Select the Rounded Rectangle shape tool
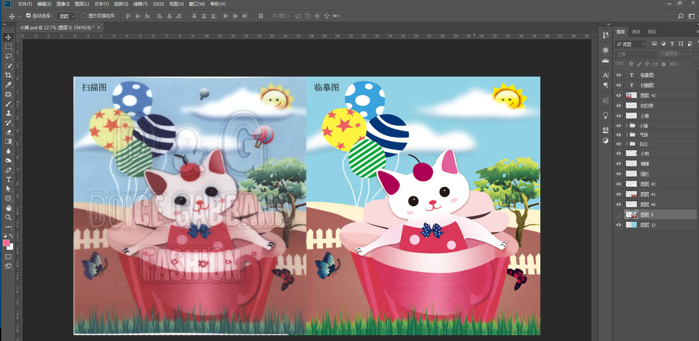Screen dimensions: 699x341 coord(8,198)
